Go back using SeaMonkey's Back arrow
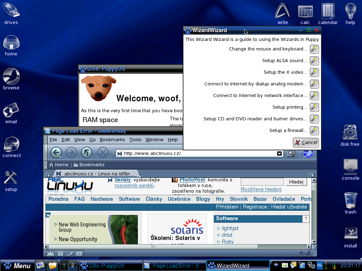The image size is (362, 271). 56,152
